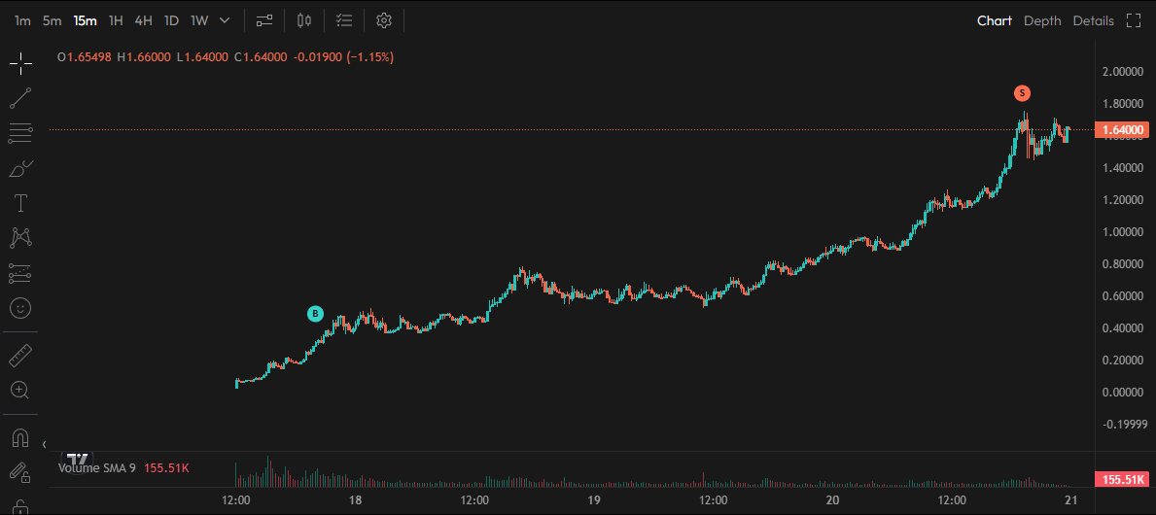The height and width of the screenshot is (515, 1156).
Task: Select the ruler measure tool
Action: pyautogui.click(x=20, y=355)
